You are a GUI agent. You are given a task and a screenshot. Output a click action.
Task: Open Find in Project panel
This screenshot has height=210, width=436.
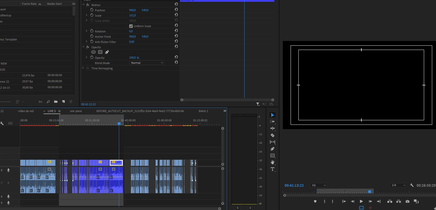tap(48, 102)
